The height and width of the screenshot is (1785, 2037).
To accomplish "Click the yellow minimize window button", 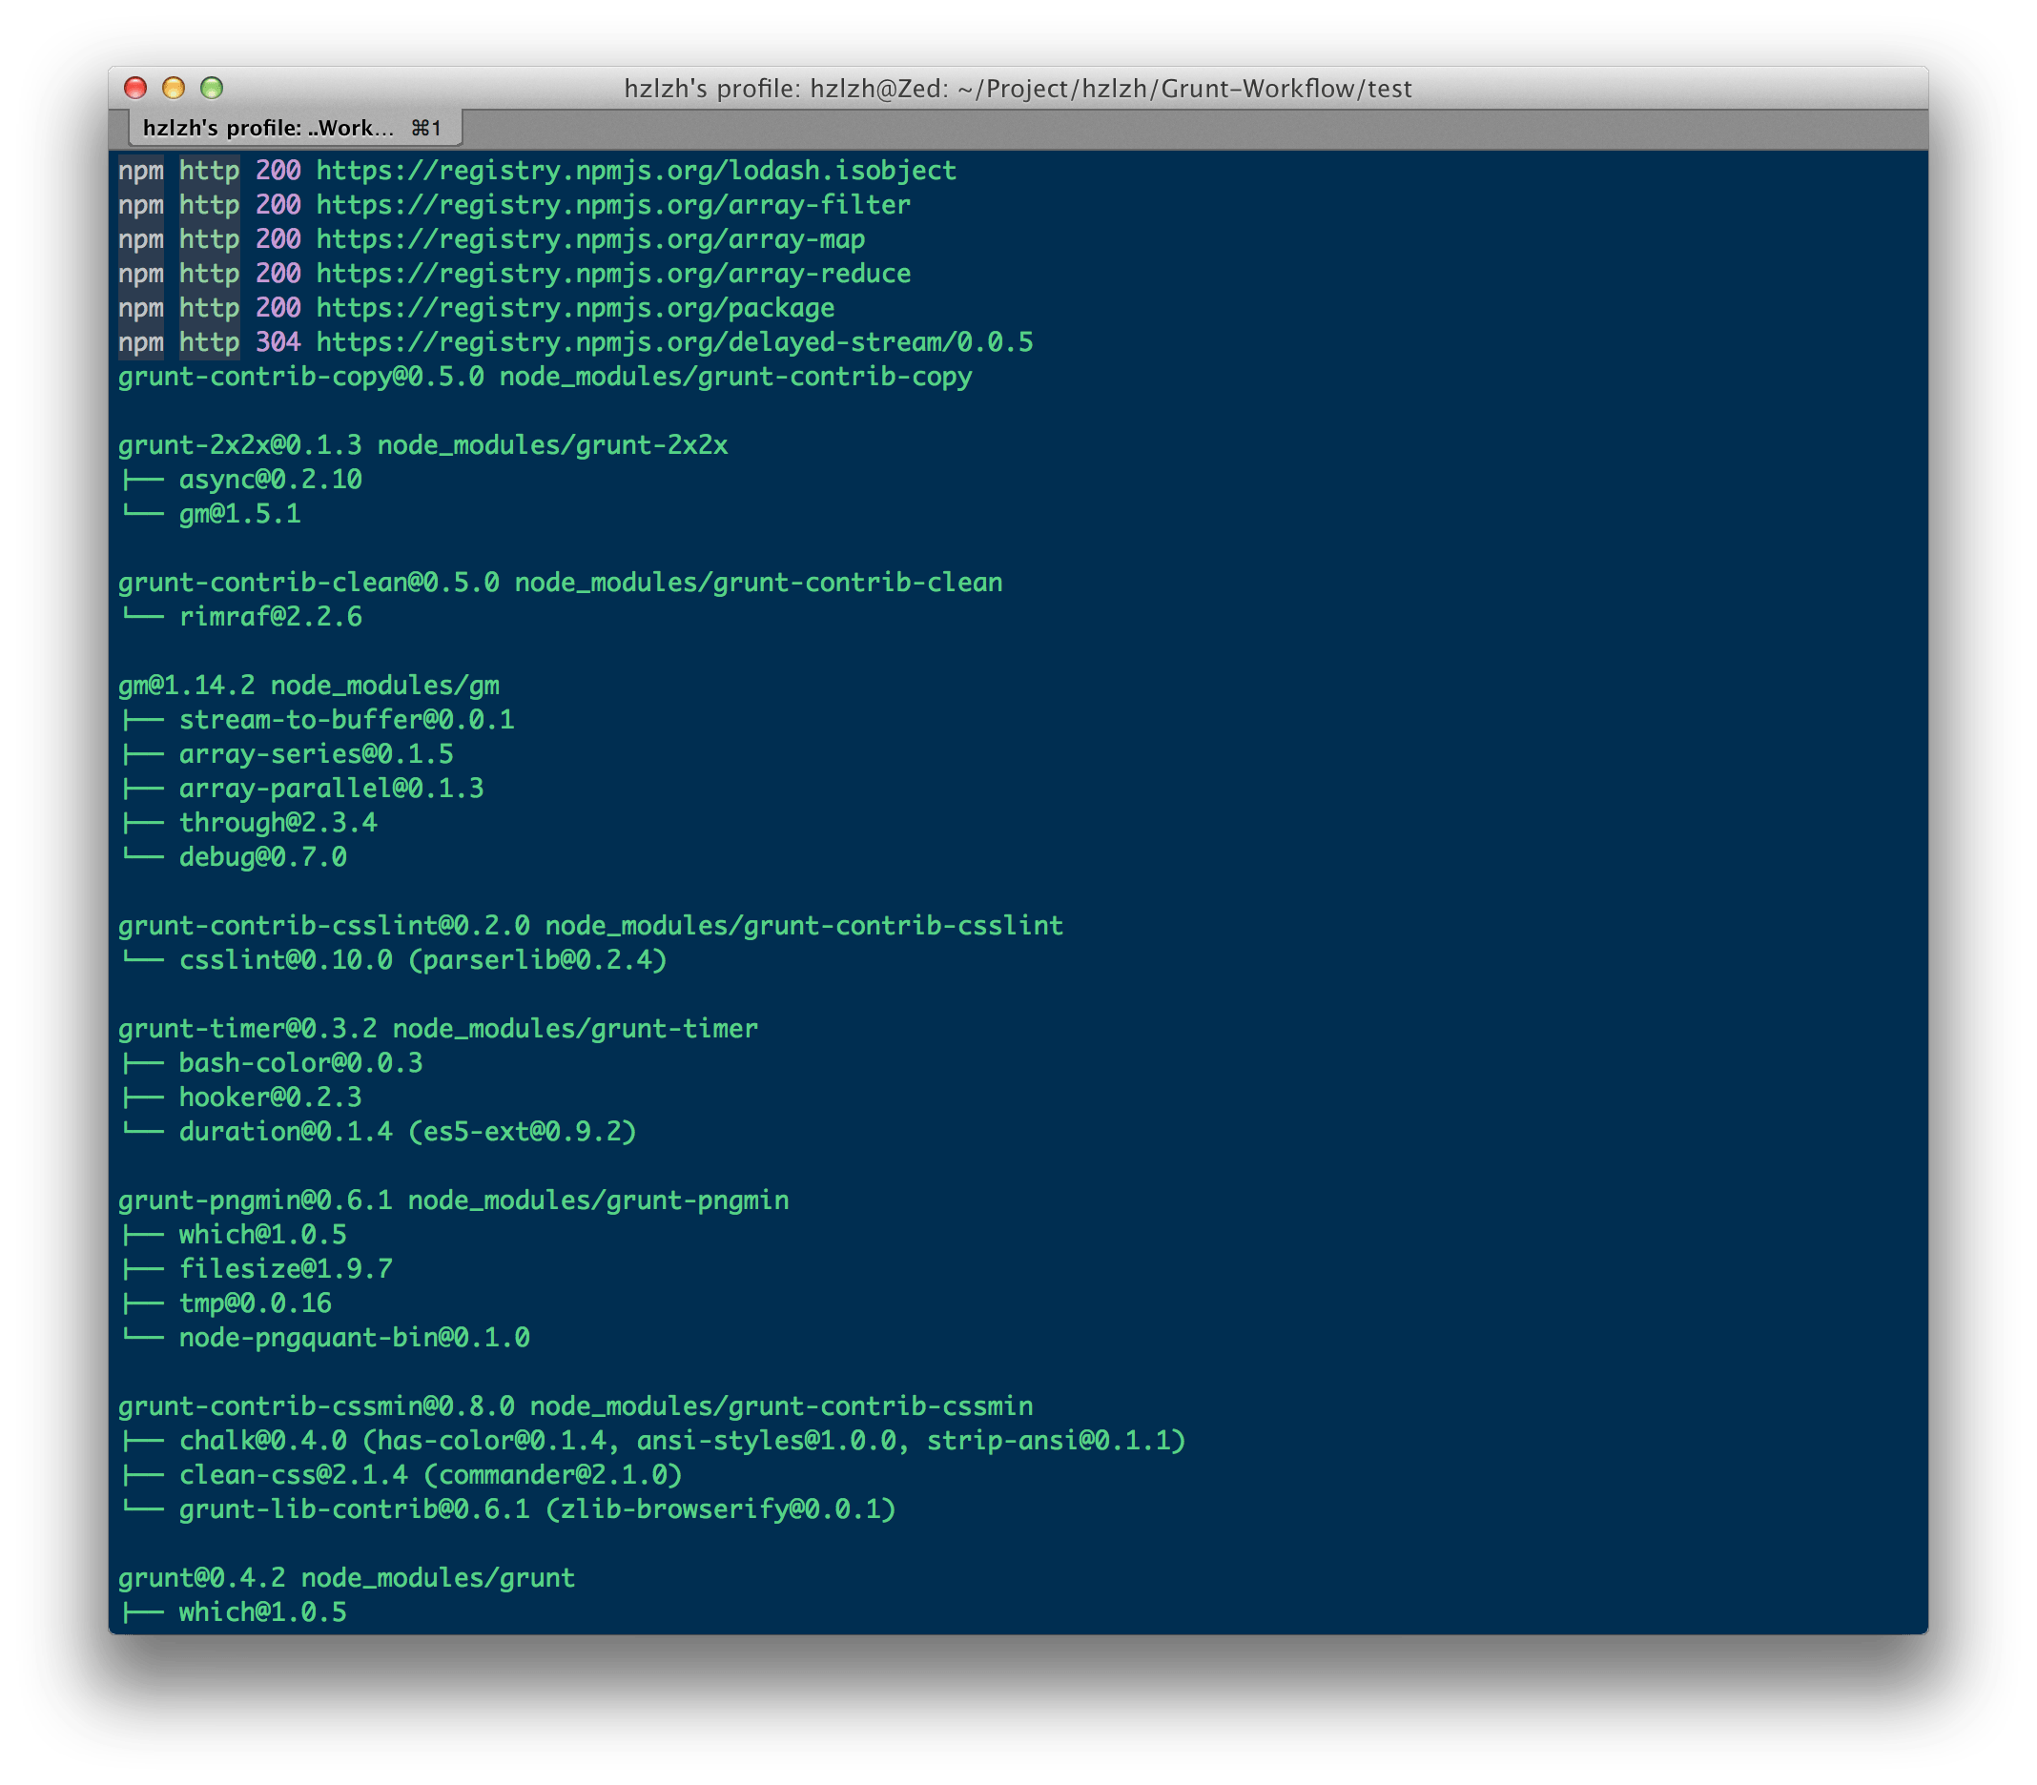I will [x=174, y=88].
